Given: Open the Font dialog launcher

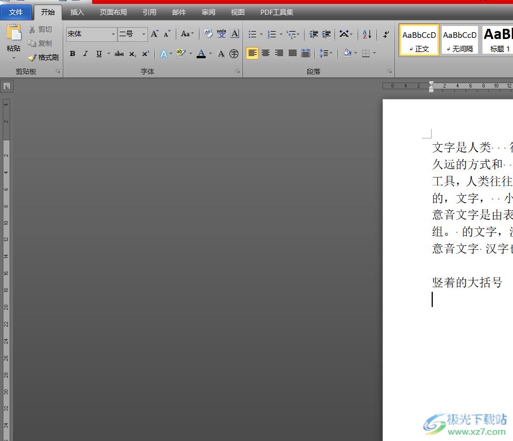Looking at the screenshot, I should 237,71.
